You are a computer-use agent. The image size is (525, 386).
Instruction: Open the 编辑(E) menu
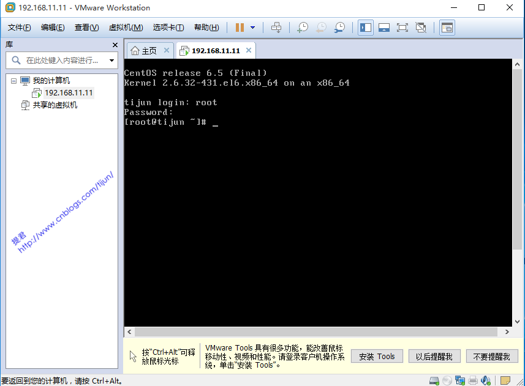coord(53,28)
